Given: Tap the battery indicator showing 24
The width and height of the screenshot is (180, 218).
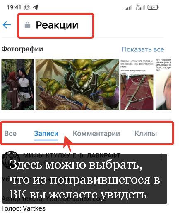Looking at the screenshot, I should pos(153,7).
